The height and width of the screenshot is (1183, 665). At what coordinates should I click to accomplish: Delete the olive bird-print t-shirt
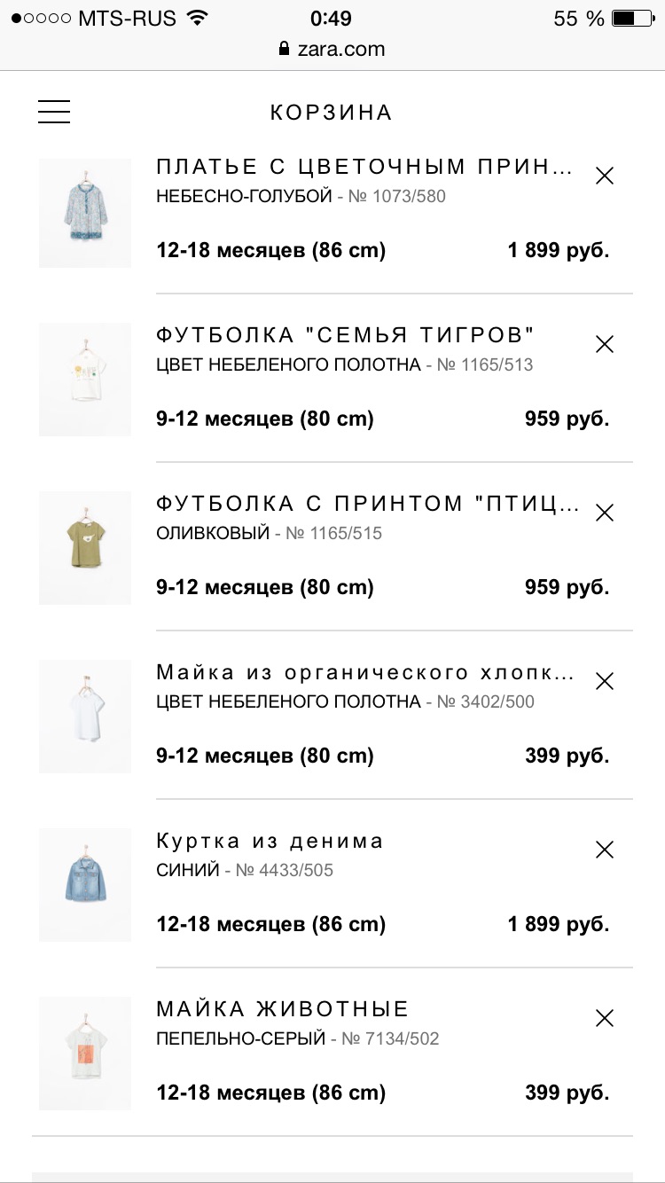pyautogui.click(x=605, y=513)
